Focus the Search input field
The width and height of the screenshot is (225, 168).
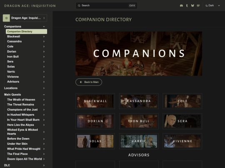[106, 5]
